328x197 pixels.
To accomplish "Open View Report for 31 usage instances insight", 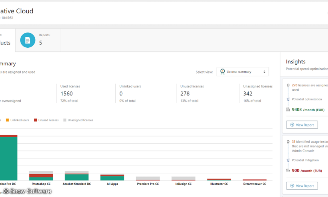I will tap(302, 186).
